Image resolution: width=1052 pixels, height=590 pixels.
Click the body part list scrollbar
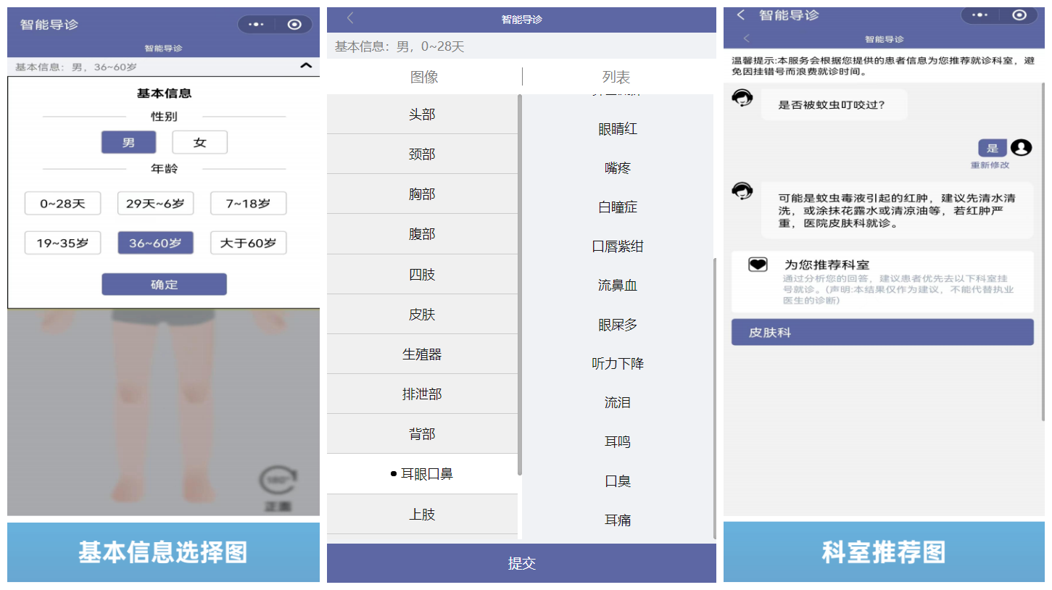(520, 285)
